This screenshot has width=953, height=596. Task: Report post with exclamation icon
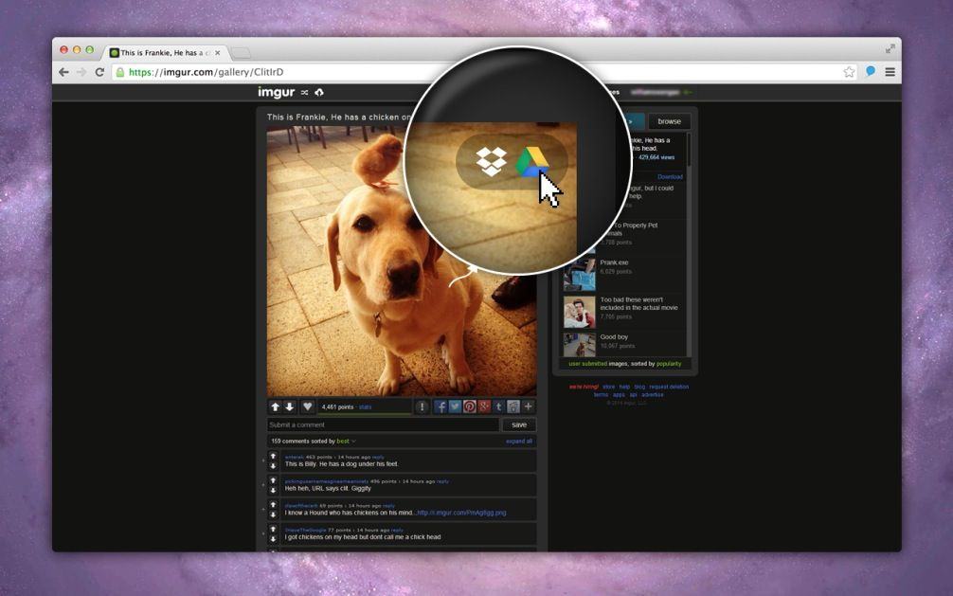(x=423, y=406)
